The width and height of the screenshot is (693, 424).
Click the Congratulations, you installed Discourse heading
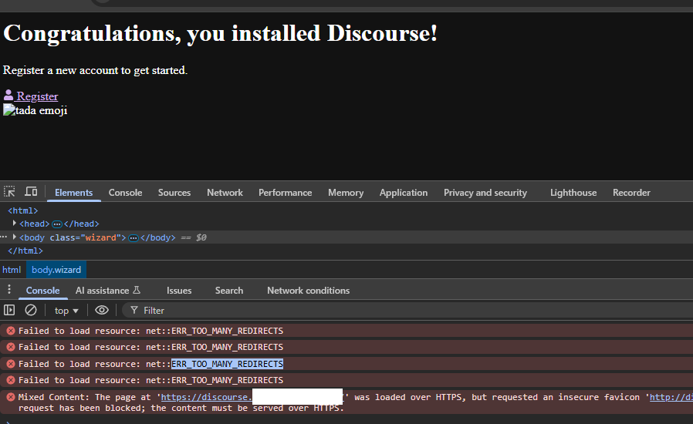pos(220,33)
